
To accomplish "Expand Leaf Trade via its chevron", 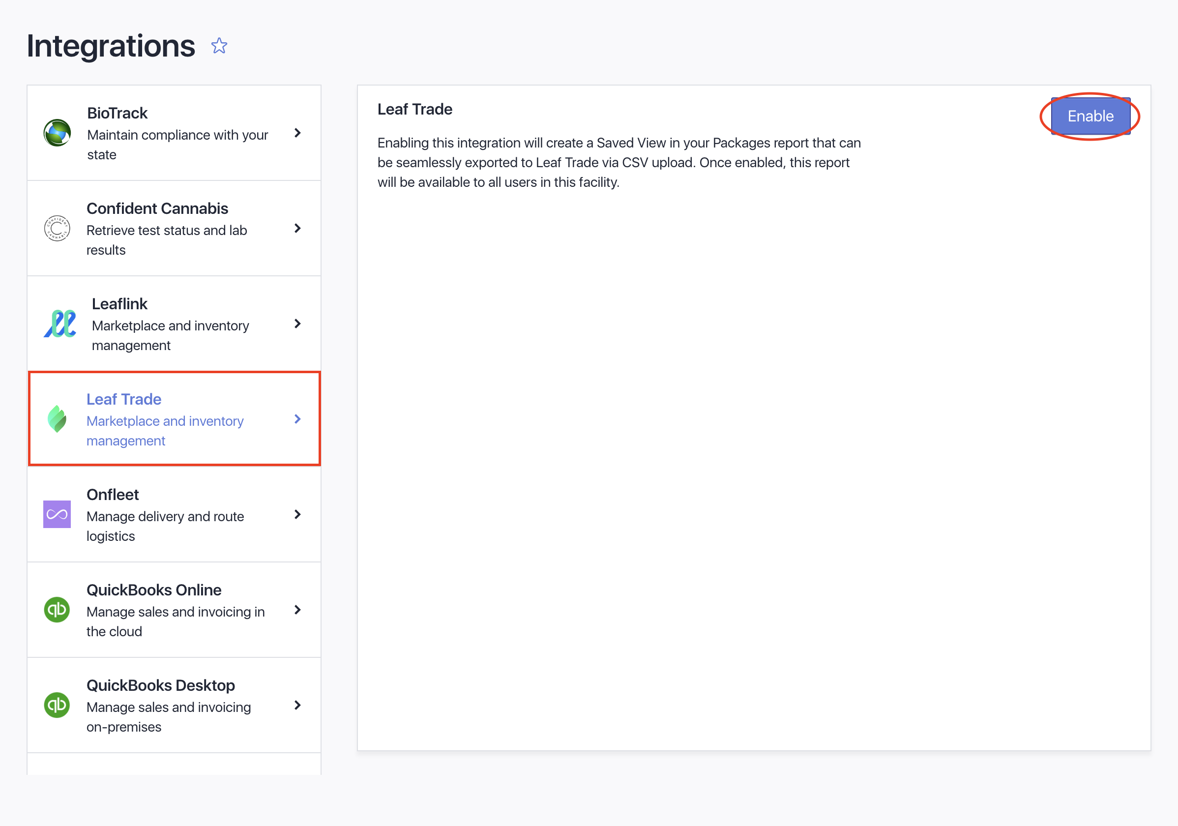I will tap(297, 419).
